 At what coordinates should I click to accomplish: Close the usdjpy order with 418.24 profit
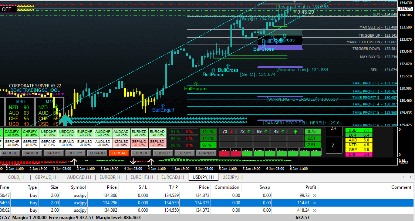pyautogui.click(x=314, y=210)
